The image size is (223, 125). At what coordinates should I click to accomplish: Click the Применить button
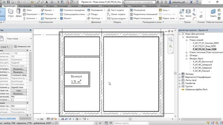click(25, 118)
